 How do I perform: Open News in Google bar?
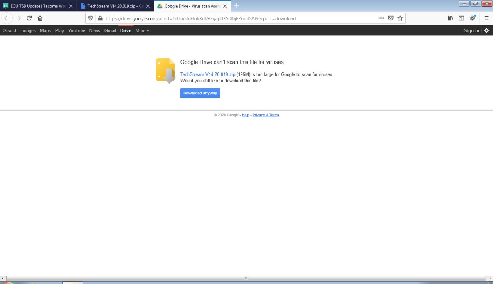point(94,30)
